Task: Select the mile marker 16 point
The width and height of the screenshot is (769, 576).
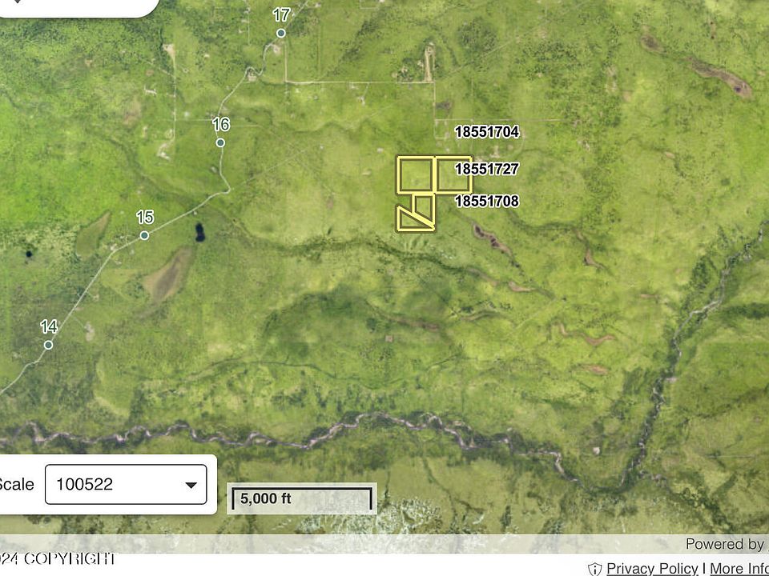Action: tap(220, 143)
